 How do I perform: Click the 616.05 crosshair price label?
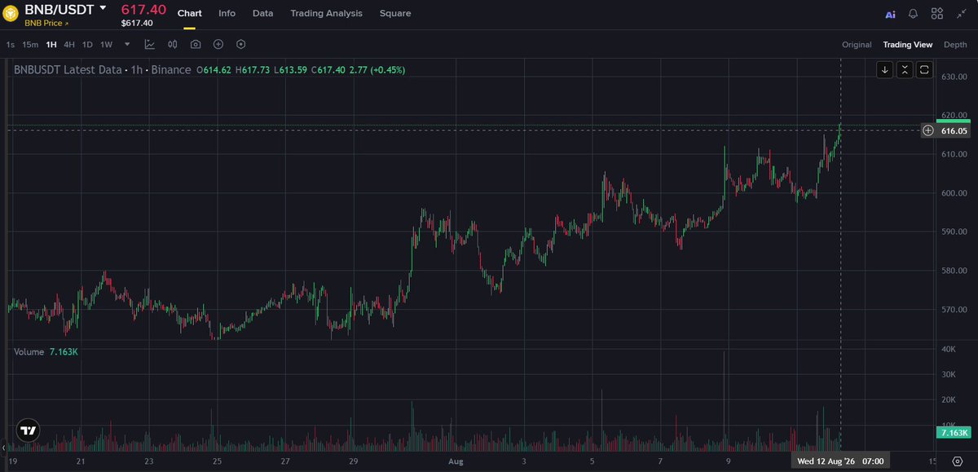[x=954, y=130]
